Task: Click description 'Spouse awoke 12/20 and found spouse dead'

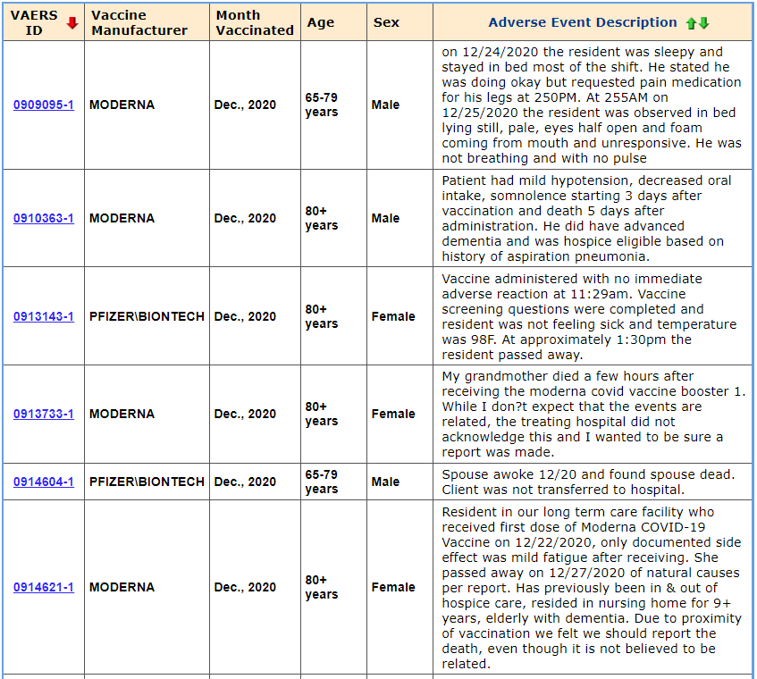Action: (588, 482)
